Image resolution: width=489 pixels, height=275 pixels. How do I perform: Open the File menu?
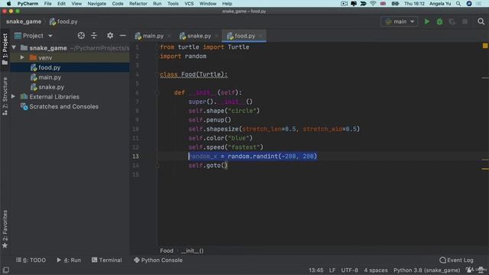47,4
